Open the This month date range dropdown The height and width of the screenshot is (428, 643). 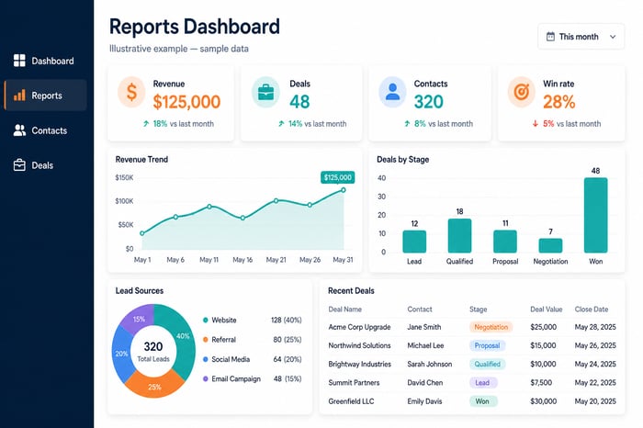pyautogui.click(x=581, y=37)
